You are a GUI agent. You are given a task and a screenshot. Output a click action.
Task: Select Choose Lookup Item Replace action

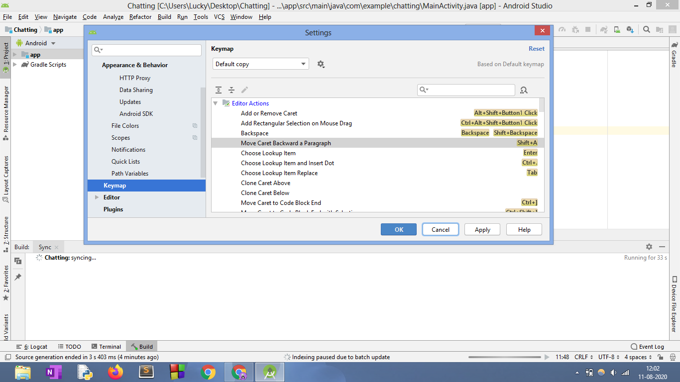click(x=375, y=173)
